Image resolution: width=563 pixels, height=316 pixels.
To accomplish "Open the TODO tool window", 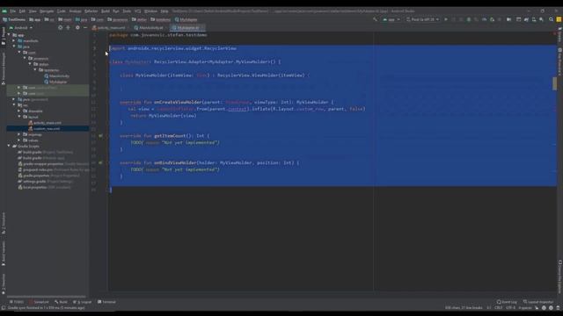I will [x=17, y=302].
